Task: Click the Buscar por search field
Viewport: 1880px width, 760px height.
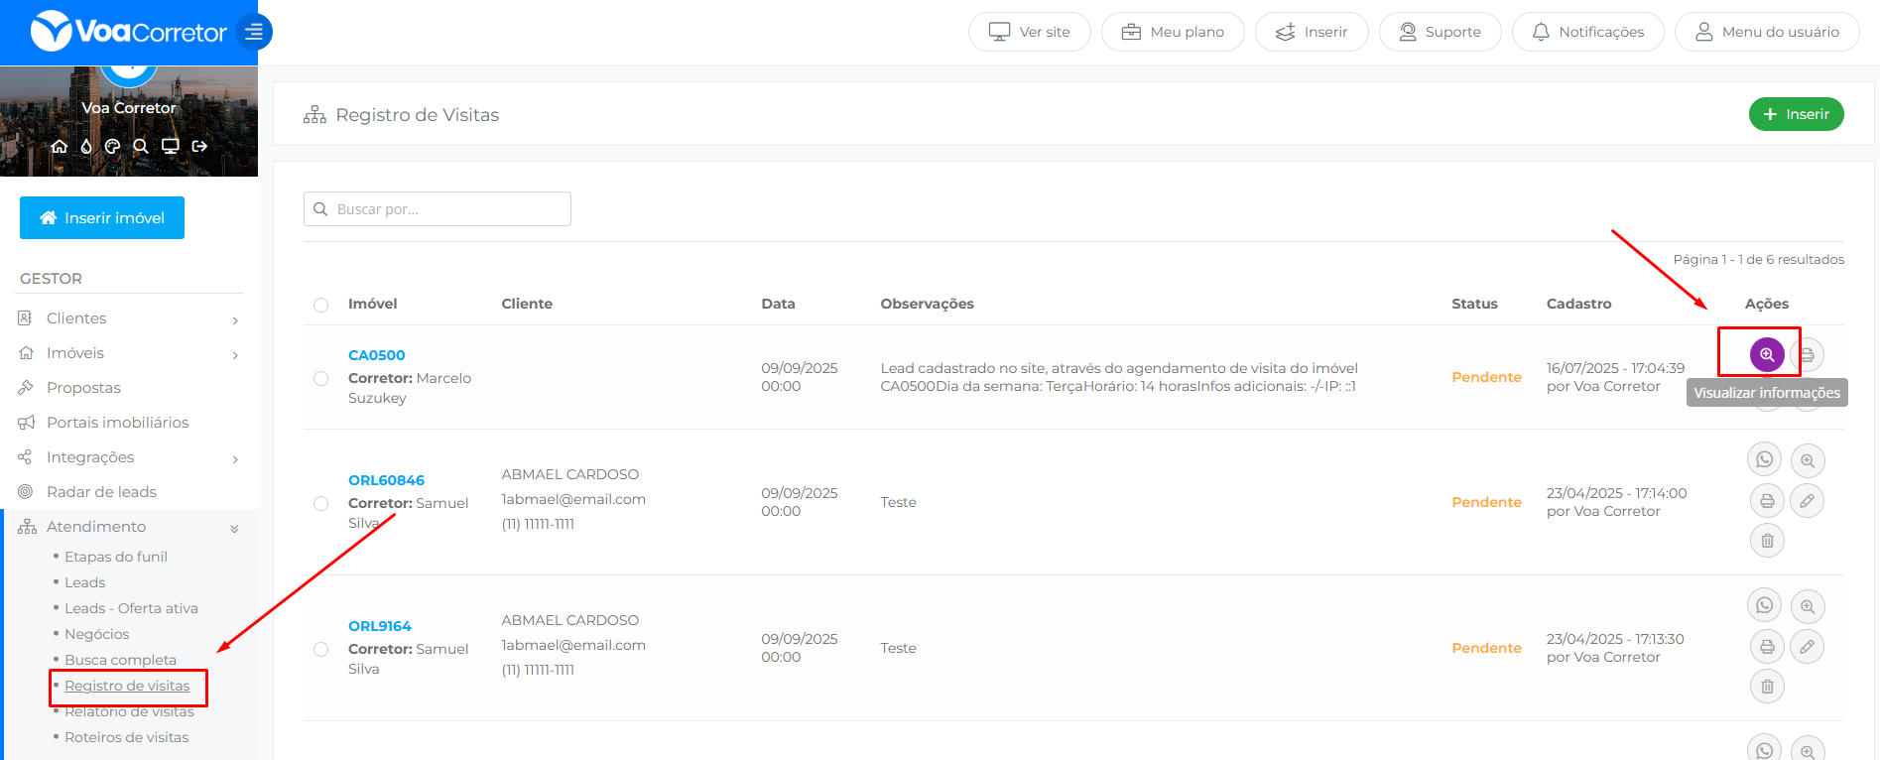Action: tap(438, 209)
